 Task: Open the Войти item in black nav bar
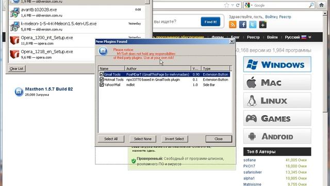(x=272, y=37)
